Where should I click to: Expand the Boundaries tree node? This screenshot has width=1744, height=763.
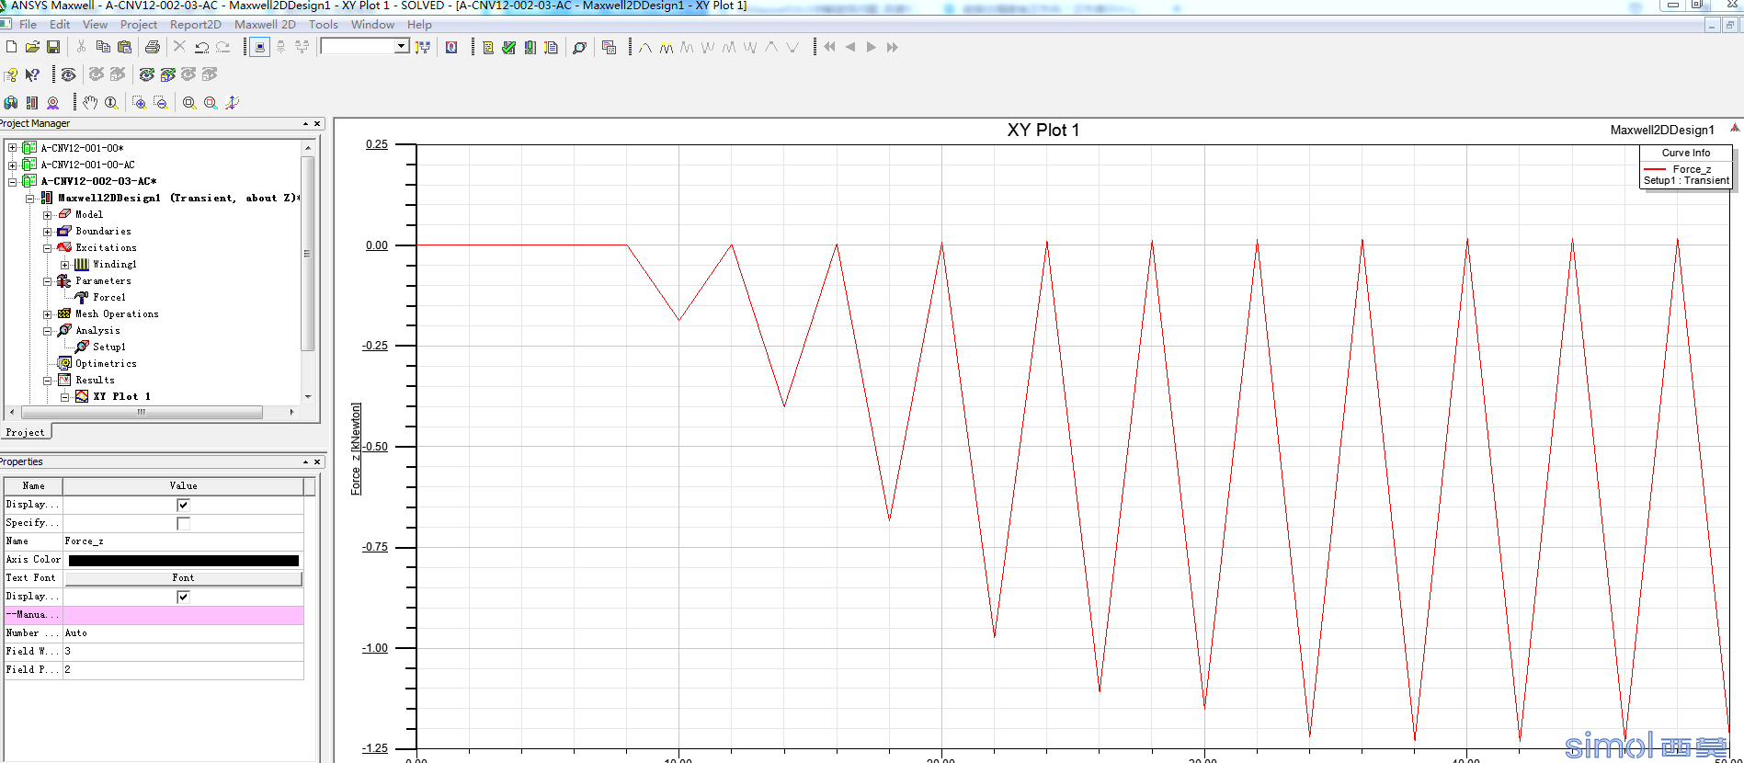pyautogui.click(x=47, y=232)
